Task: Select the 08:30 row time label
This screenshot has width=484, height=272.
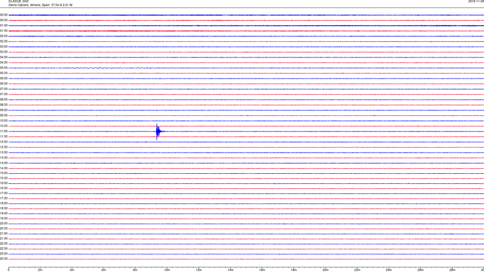Action: pos(4,105)
